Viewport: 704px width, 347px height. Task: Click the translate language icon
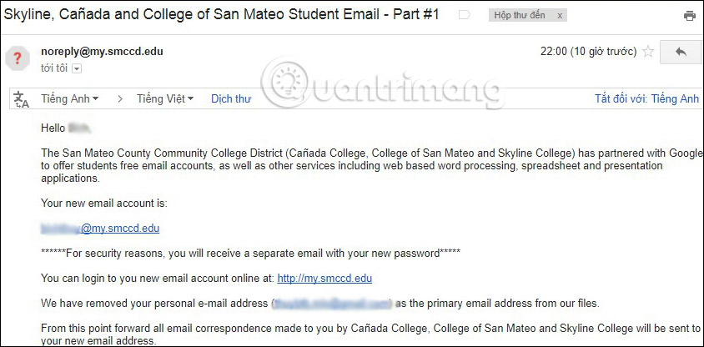21,99
